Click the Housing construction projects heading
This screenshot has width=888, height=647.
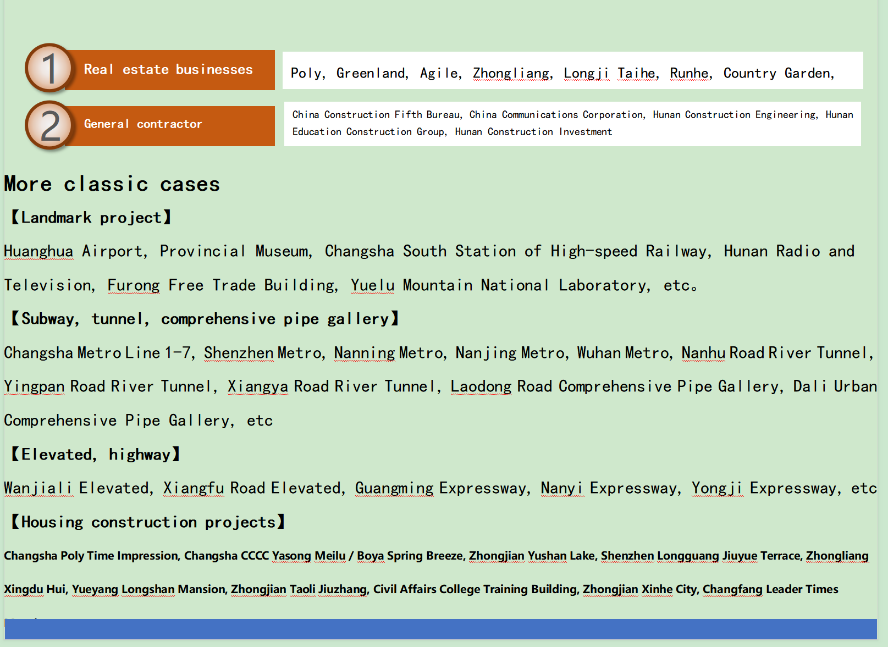point(147,522)
